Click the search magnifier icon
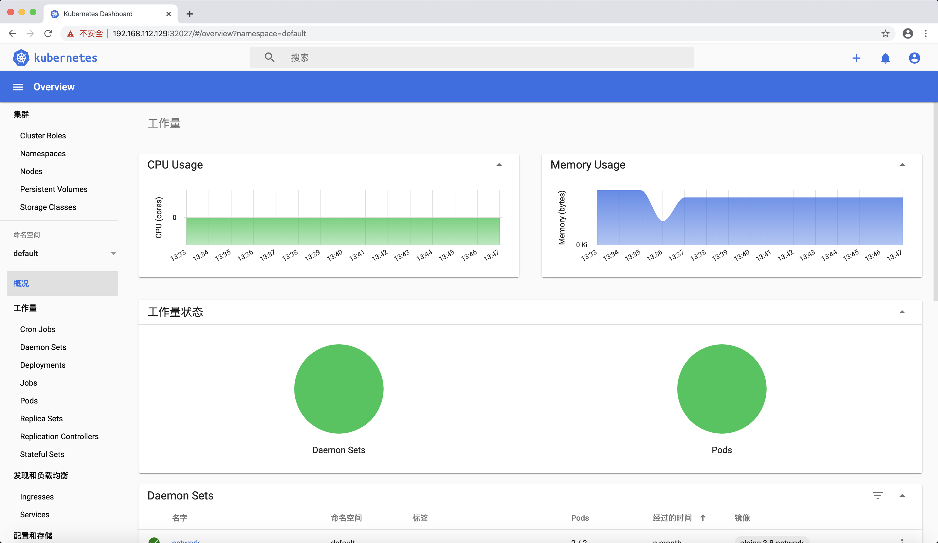 click(x=269, y=57)
